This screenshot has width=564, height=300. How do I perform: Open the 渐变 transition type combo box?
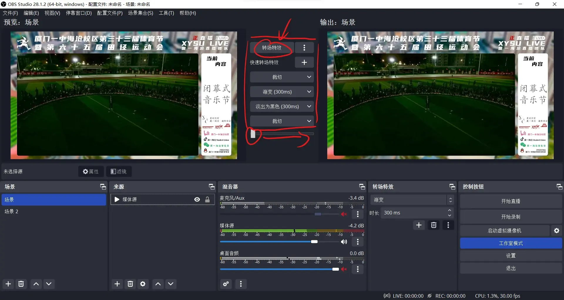click(x=412, y=200)
